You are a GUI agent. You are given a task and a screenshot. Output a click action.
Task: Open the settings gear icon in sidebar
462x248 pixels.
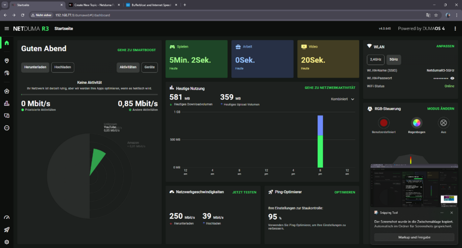click(6, 242)
